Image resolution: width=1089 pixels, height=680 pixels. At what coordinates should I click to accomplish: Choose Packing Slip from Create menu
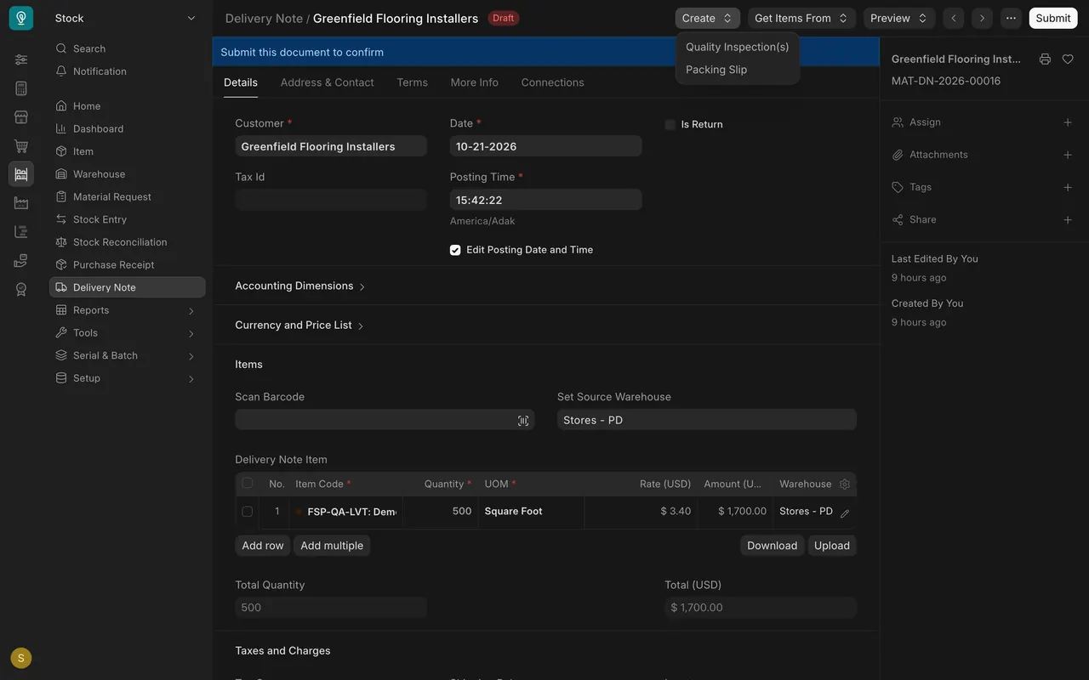pyautogui.click(x=738, y=70)
